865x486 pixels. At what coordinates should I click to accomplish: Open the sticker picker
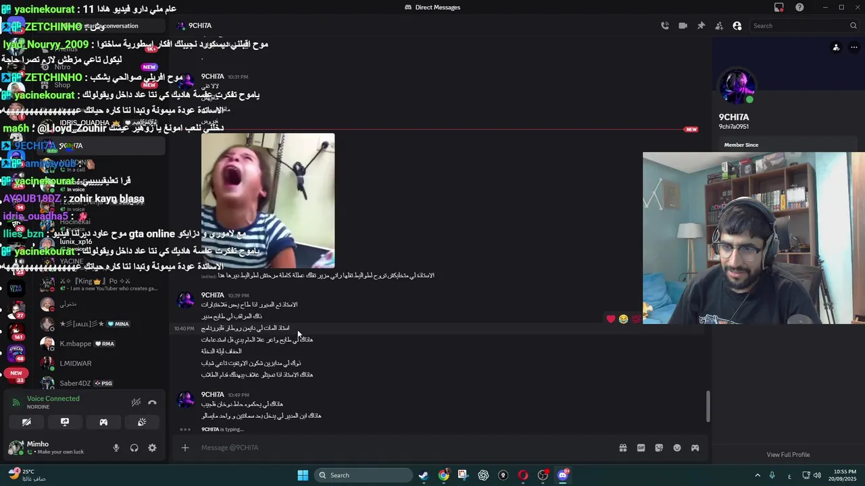[659, 448]
